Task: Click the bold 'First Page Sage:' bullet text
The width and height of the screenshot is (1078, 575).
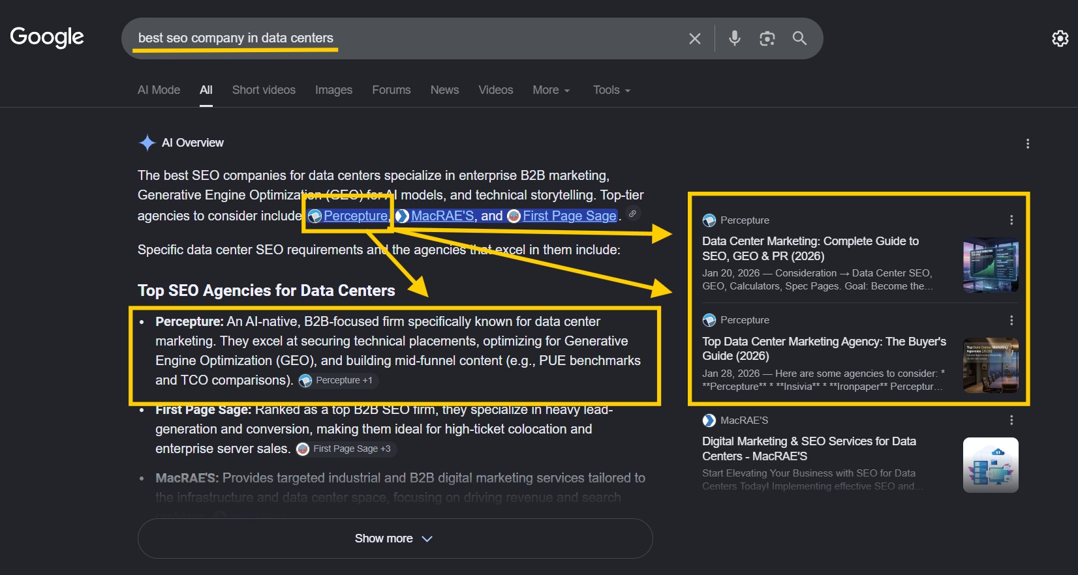Action: [203, 409]
